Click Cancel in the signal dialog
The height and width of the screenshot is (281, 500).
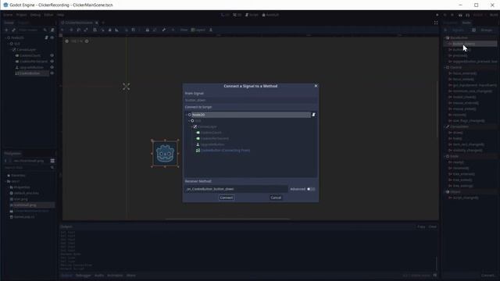coord(276,197)
